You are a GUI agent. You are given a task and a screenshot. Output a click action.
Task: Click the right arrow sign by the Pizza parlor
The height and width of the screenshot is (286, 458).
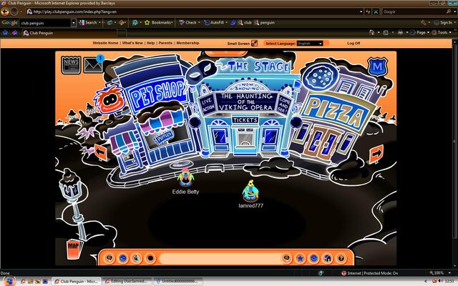pos(376,154)
